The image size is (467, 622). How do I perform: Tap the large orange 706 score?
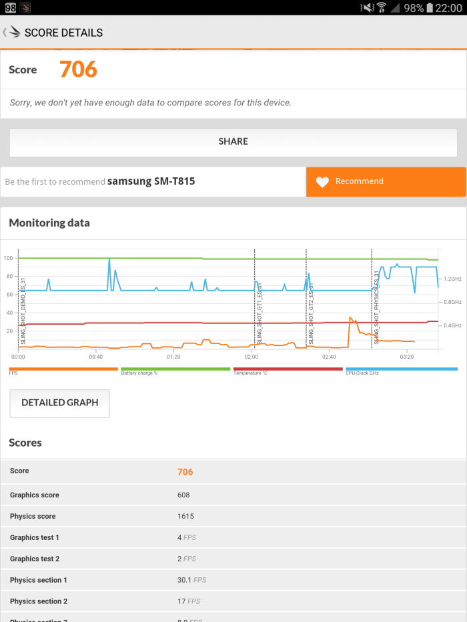78,69
